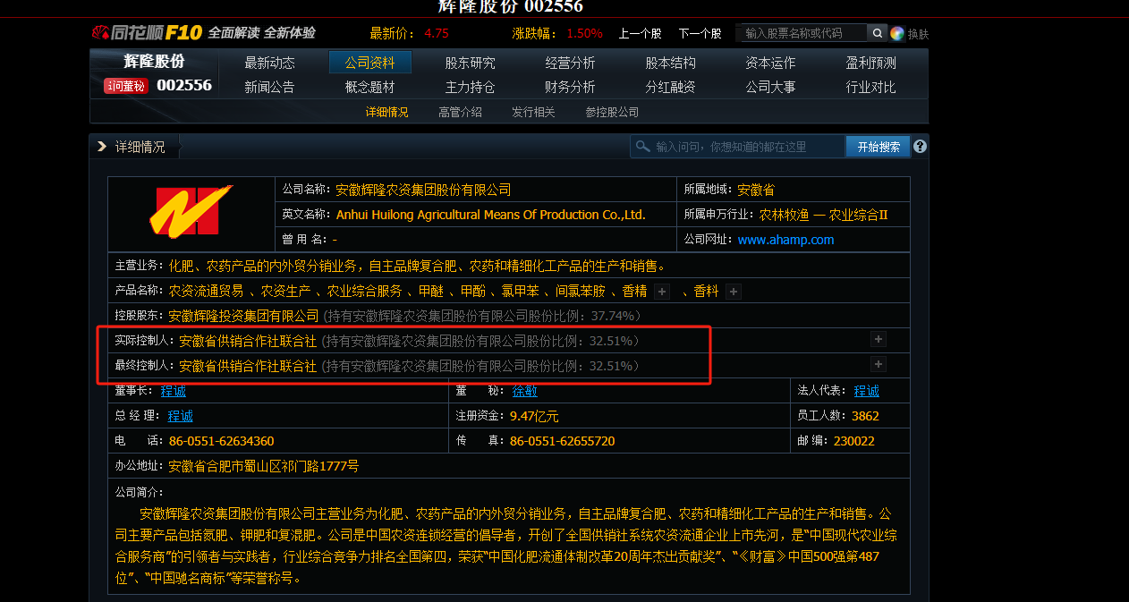Click the 安徽省供销合作社联合社 name in 最终控制人 row
This screenshot has width=1129, height=602.
(248, 366)
